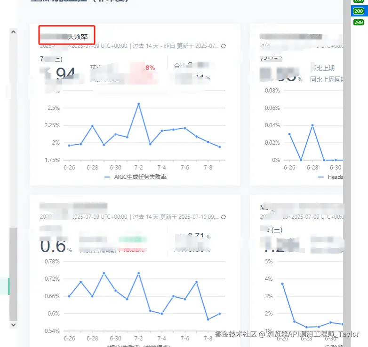This screenshot has width=368, height=347.
Task: Select the 200 badge below the highlighted one
Action: coord(359,22)
